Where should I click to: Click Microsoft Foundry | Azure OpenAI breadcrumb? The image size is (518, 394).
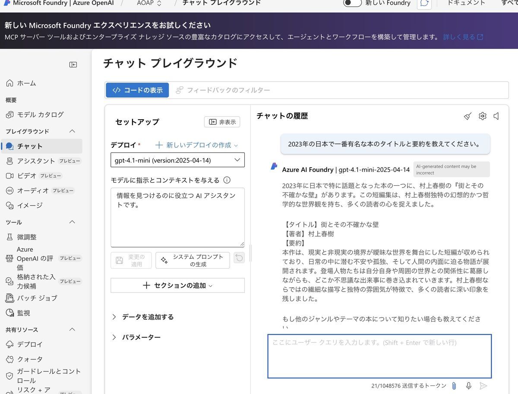pyautogui.click(x=64, y=3)
